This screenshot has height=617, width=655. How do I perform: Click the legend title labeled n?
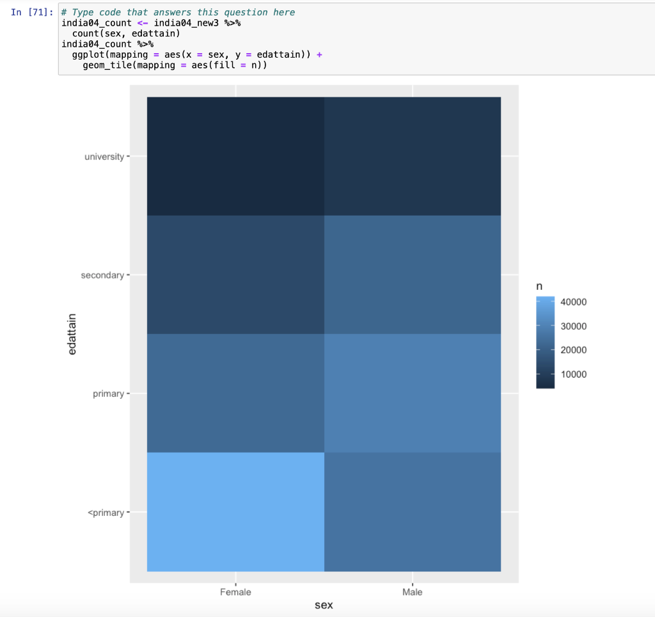point(539,286)
